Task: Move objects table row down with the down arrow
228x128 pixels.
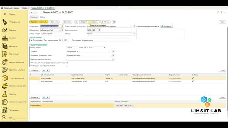Action: coord(47,70)
